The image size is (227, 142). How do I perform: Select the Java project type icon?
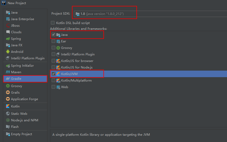(x=8, y=13)
